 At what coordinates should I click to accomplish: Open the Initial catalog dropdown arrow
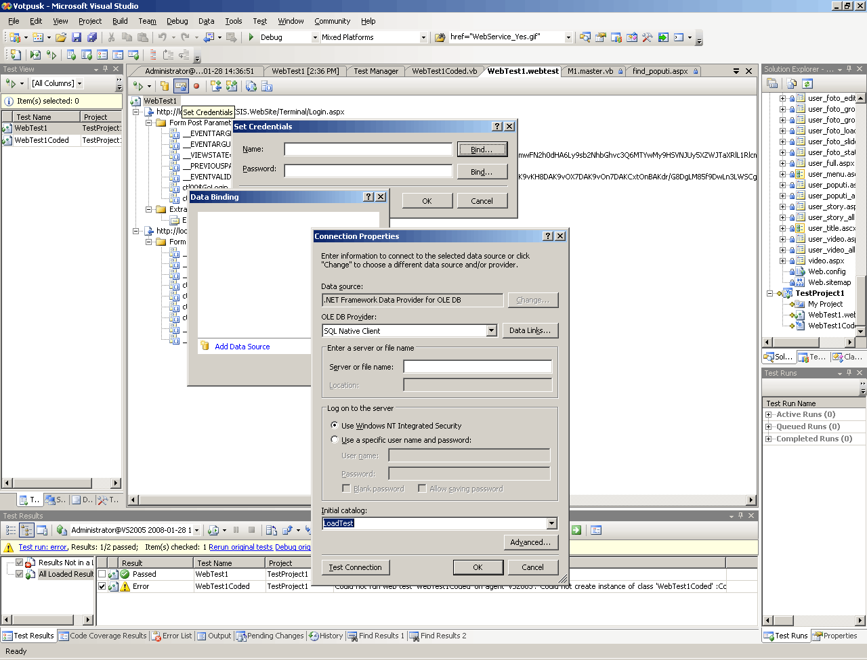coord(551,523)
